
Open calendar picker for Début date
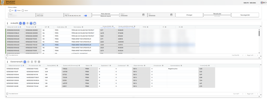[143, 15]
